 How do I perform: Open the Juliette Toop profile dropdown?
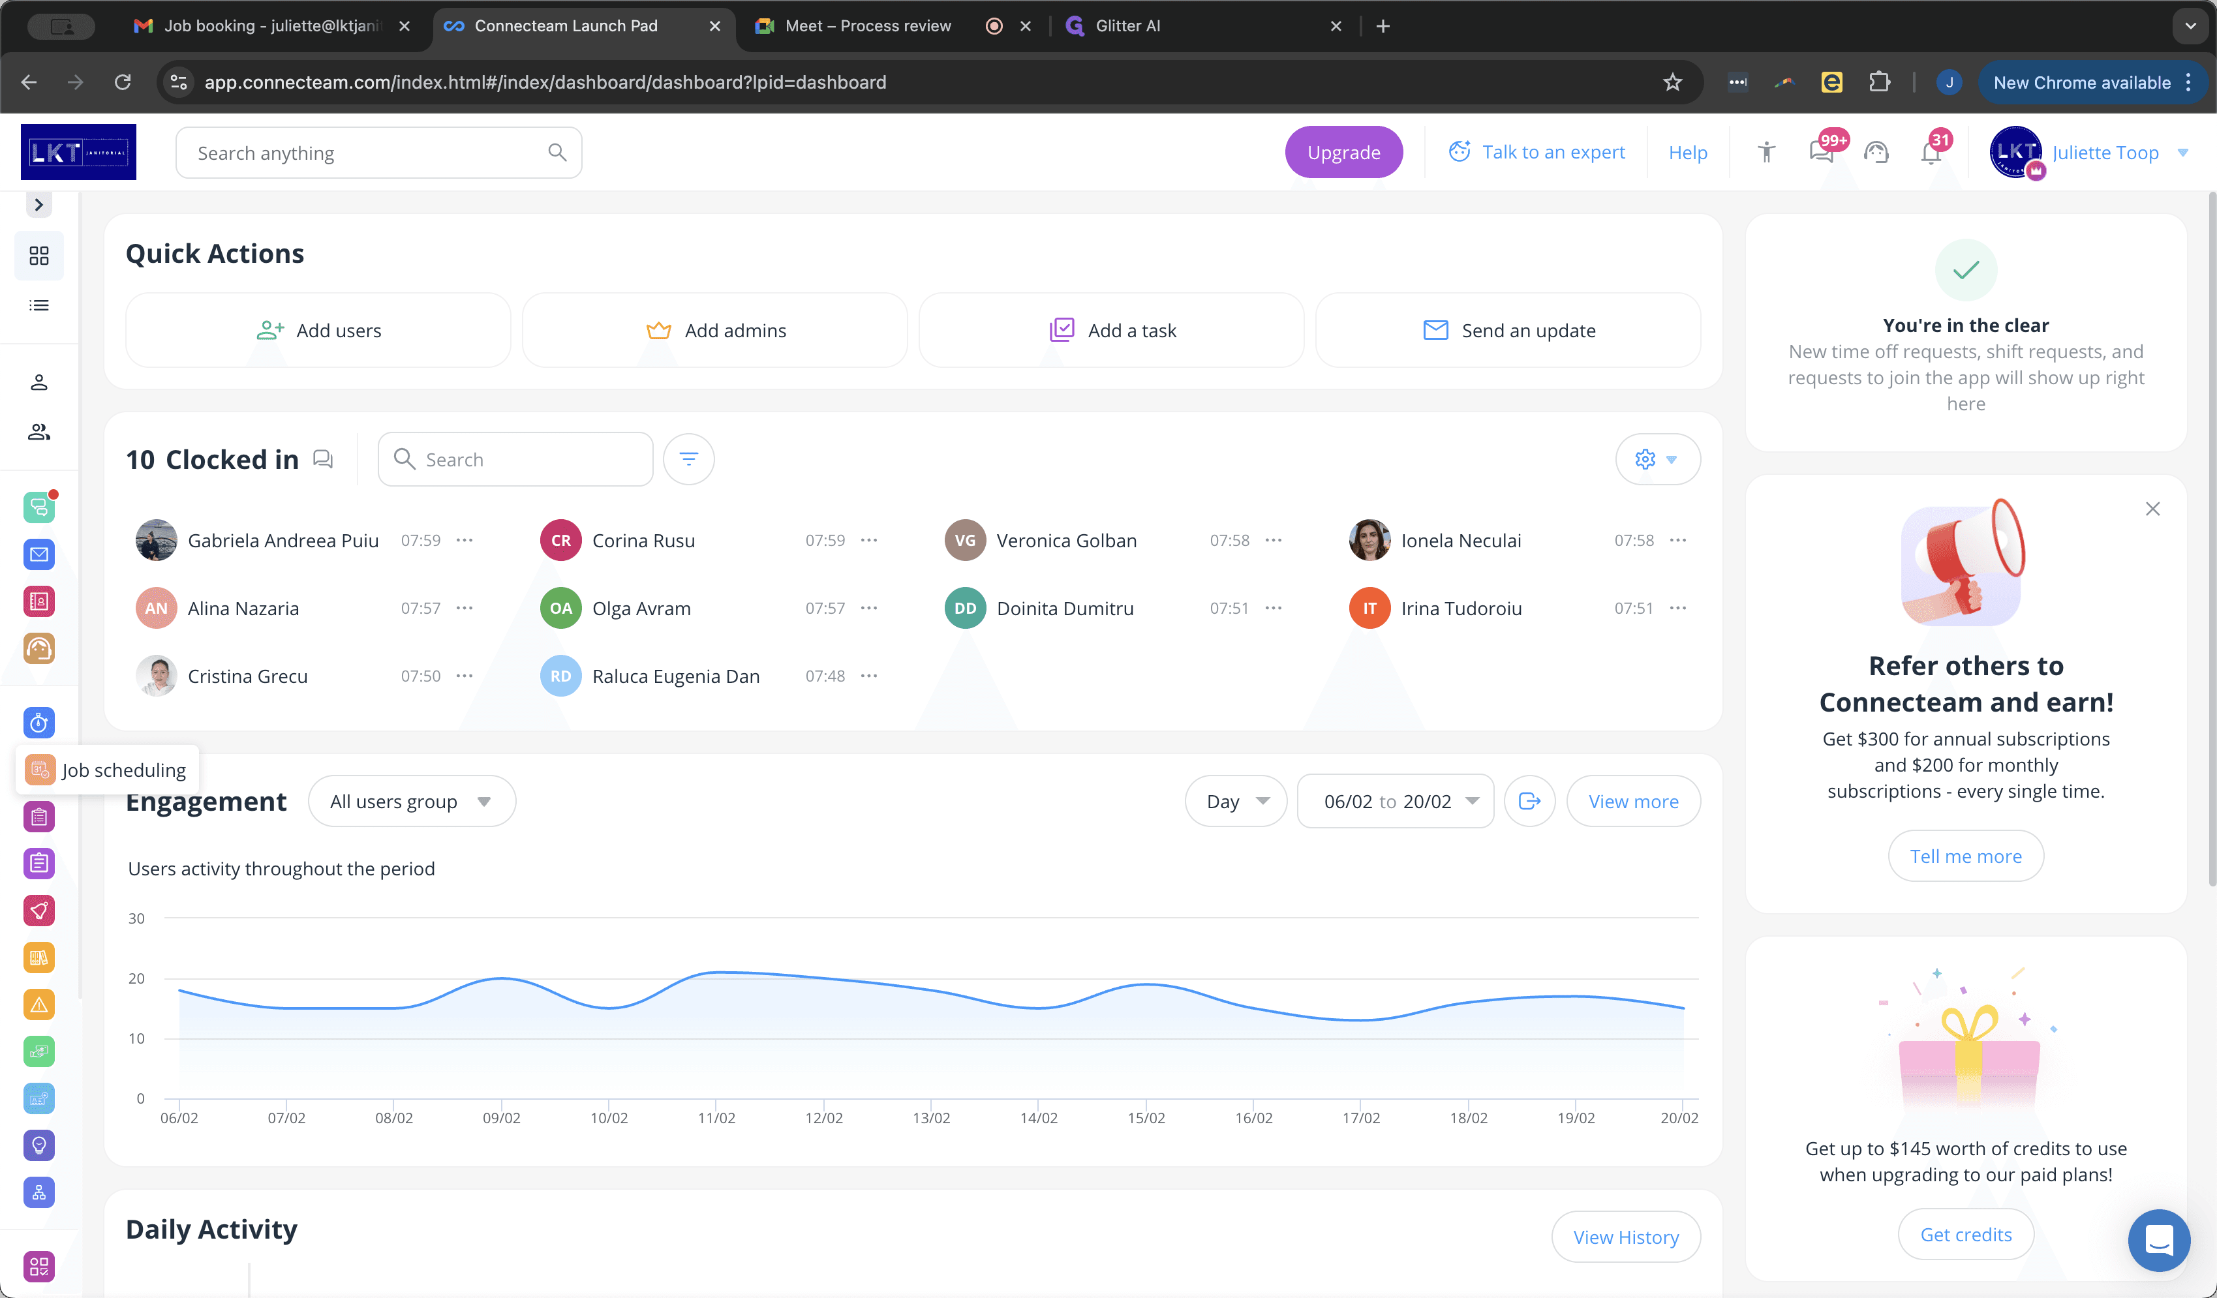2089,152
